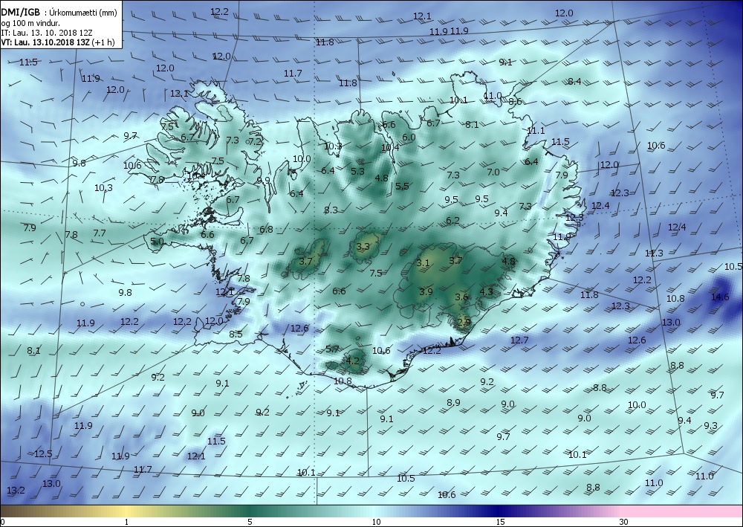Screen dimensions: 743x527
Task: Click the 8.4 map value
Action: [574, 82]
